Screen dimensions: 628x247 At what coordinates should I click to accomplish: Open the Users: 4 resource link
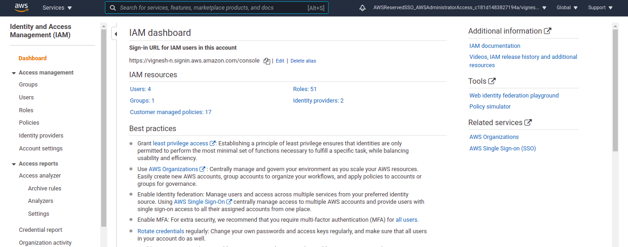(140, 89)
